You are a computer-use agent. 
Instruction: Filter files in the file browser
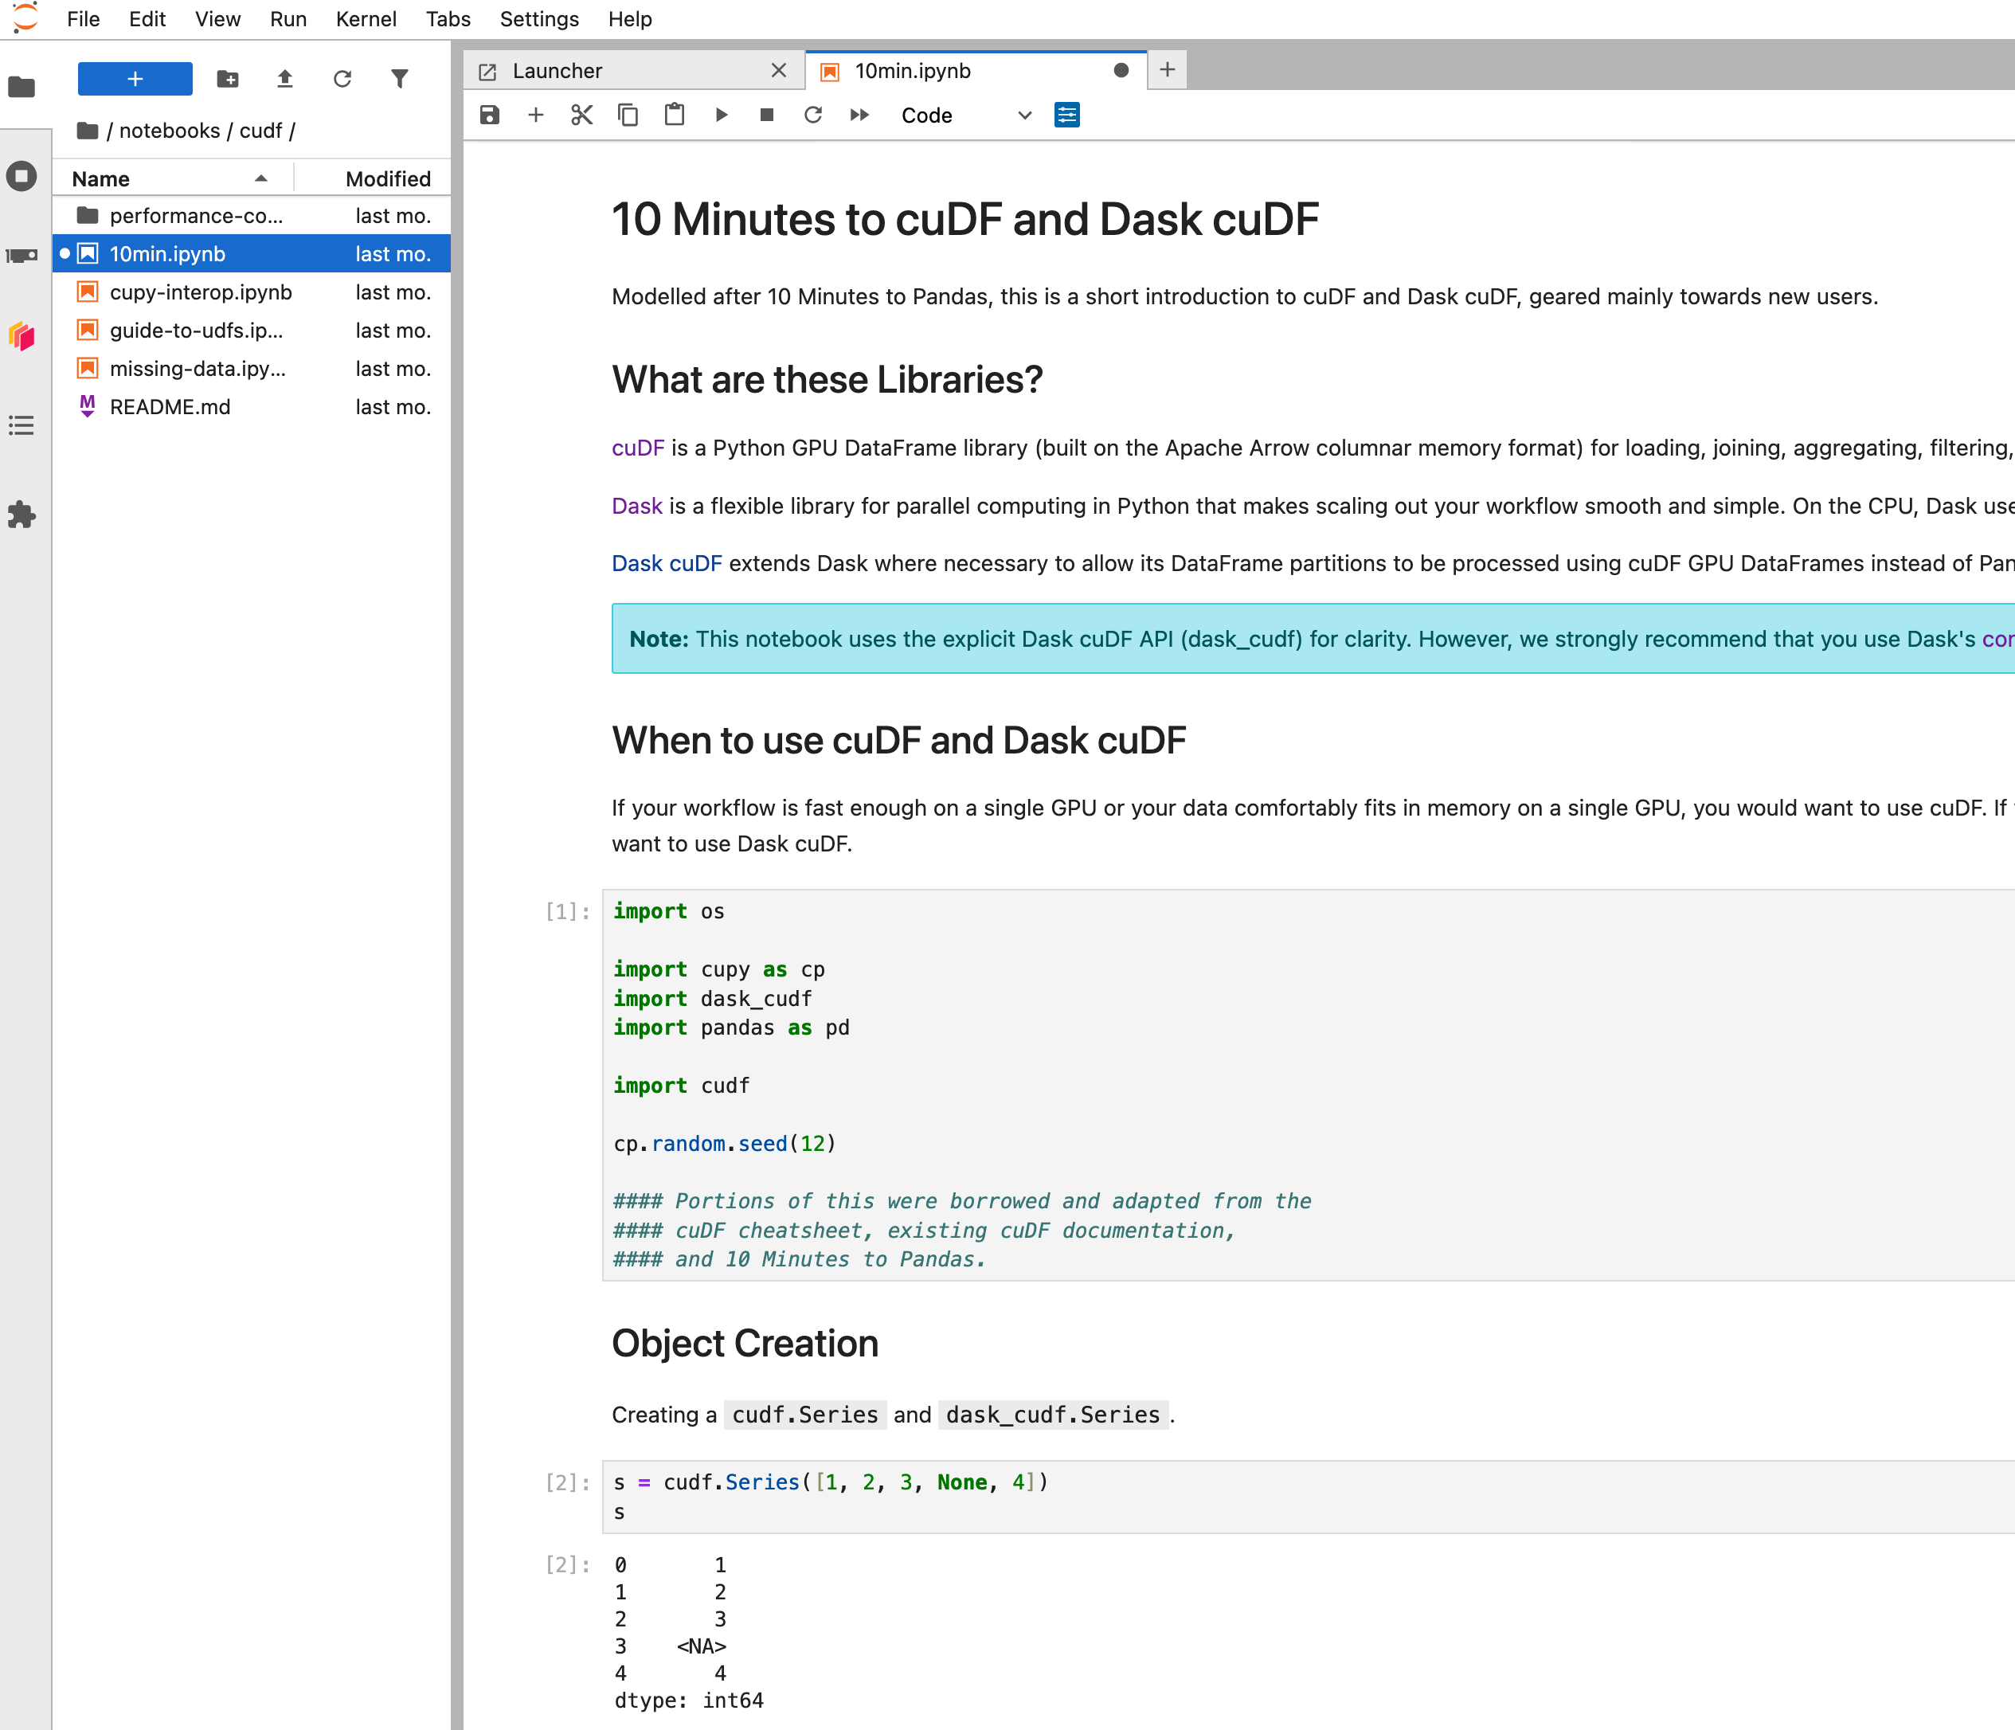pos(400,79)
